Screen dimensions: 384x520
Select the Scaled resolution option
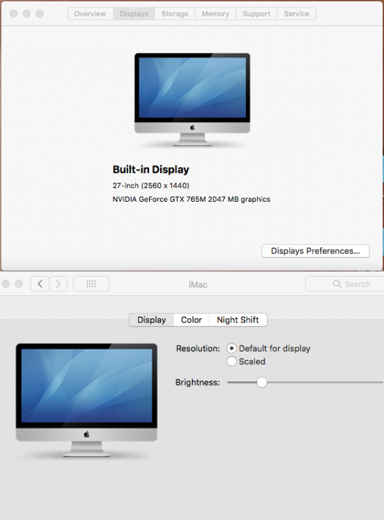coord(232,361)
